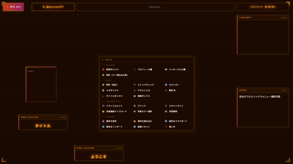Open the COMMENT panel three-dot menu

tap(284, 17)
